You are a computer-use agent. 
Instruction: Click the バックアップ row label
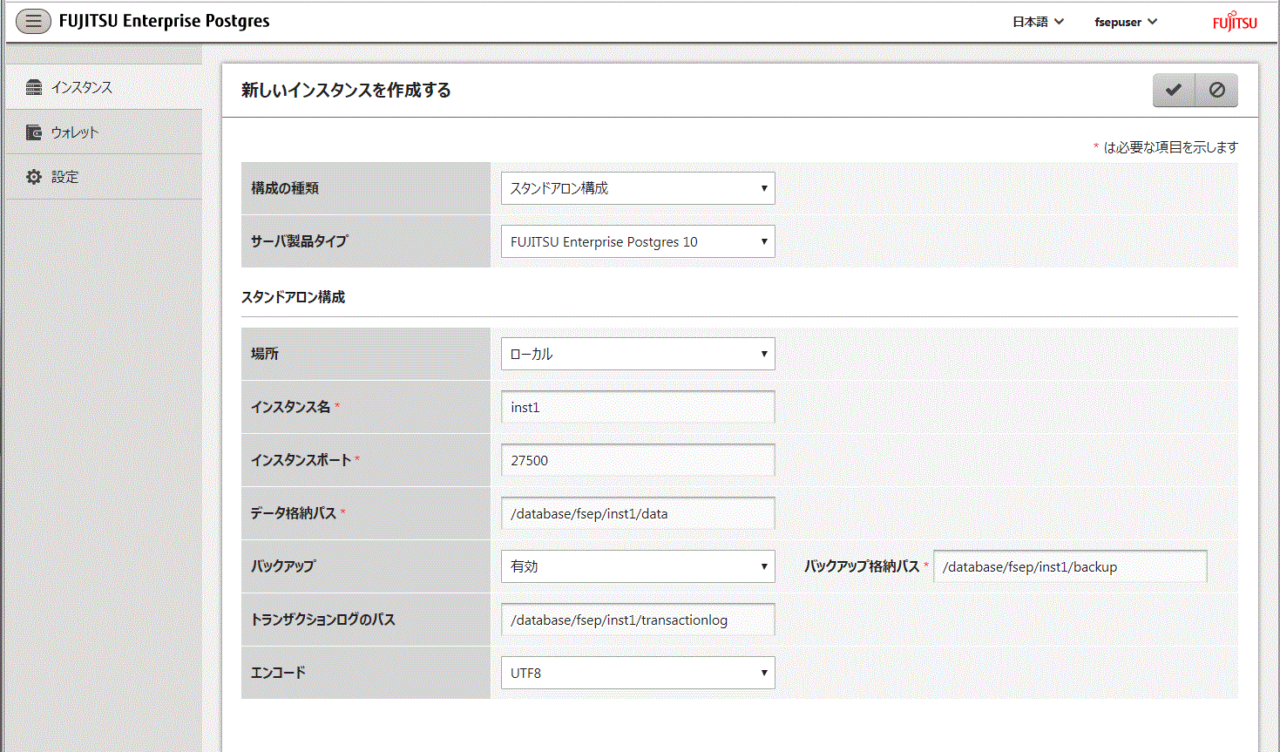[x=283, y=566]
